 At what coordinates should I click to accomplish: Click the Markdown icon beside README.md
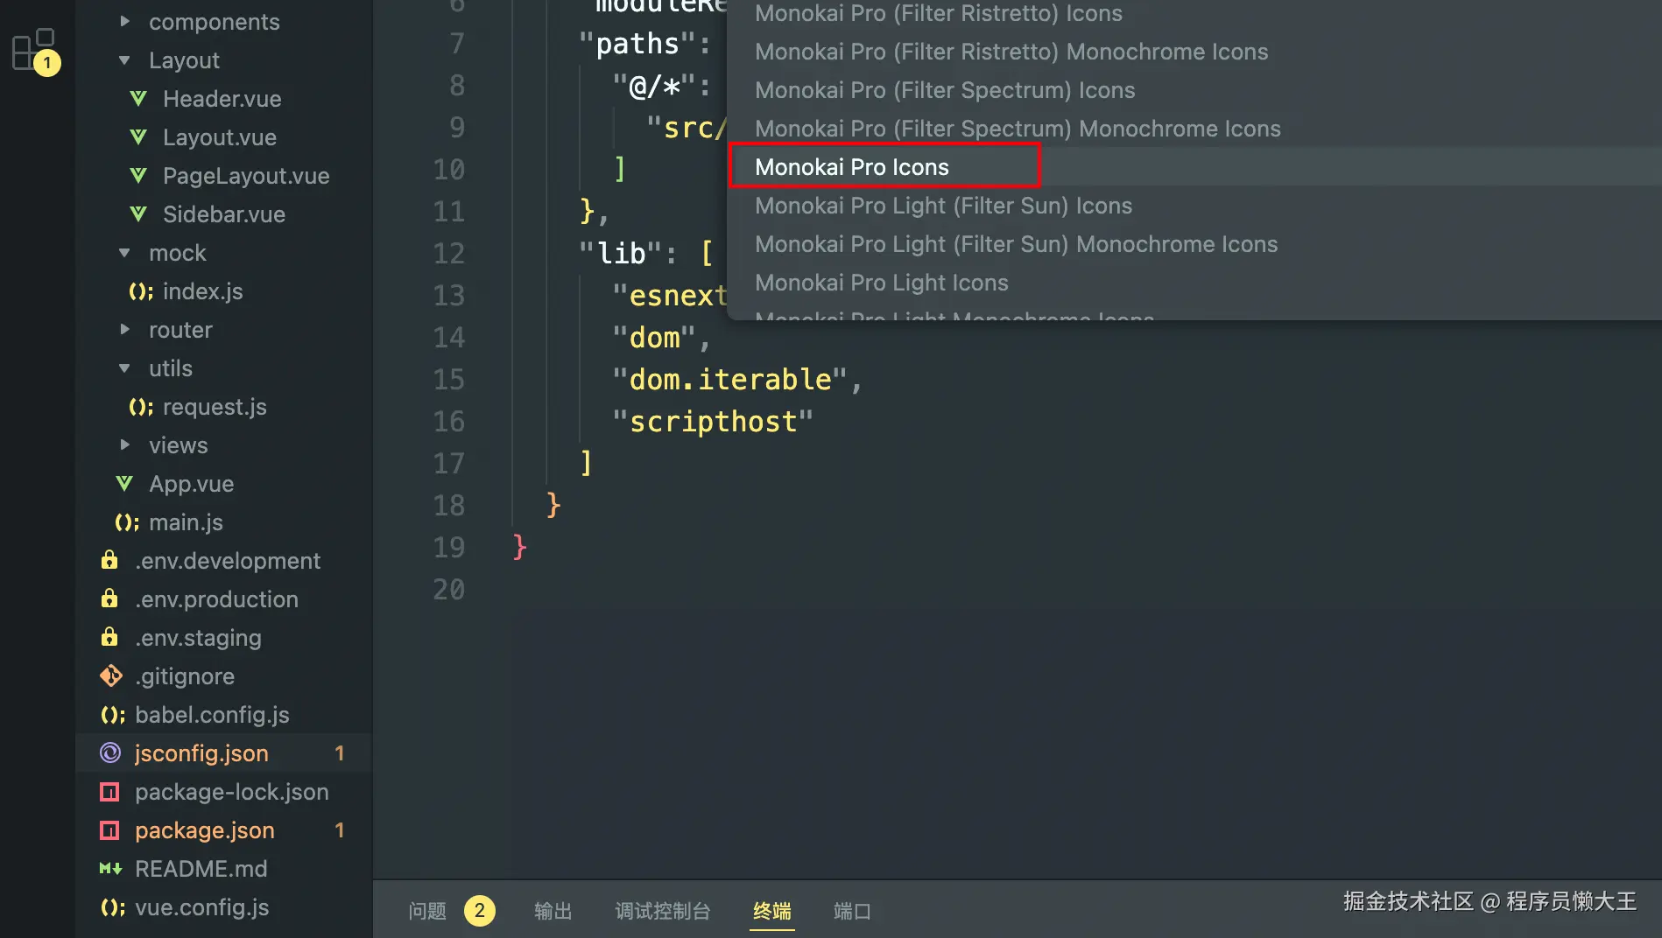(110, 869)
